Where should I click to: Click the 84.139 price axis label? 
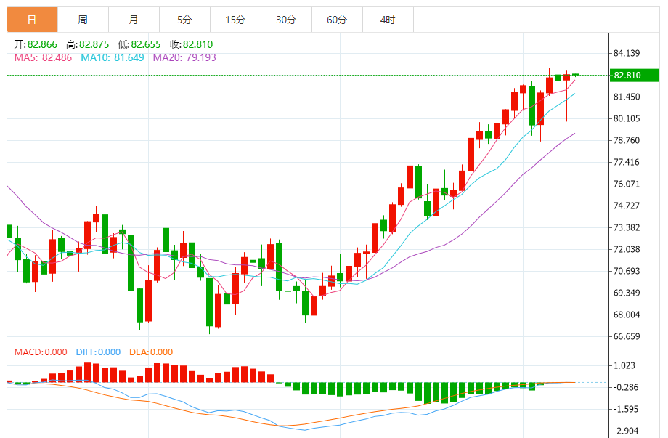626,53
